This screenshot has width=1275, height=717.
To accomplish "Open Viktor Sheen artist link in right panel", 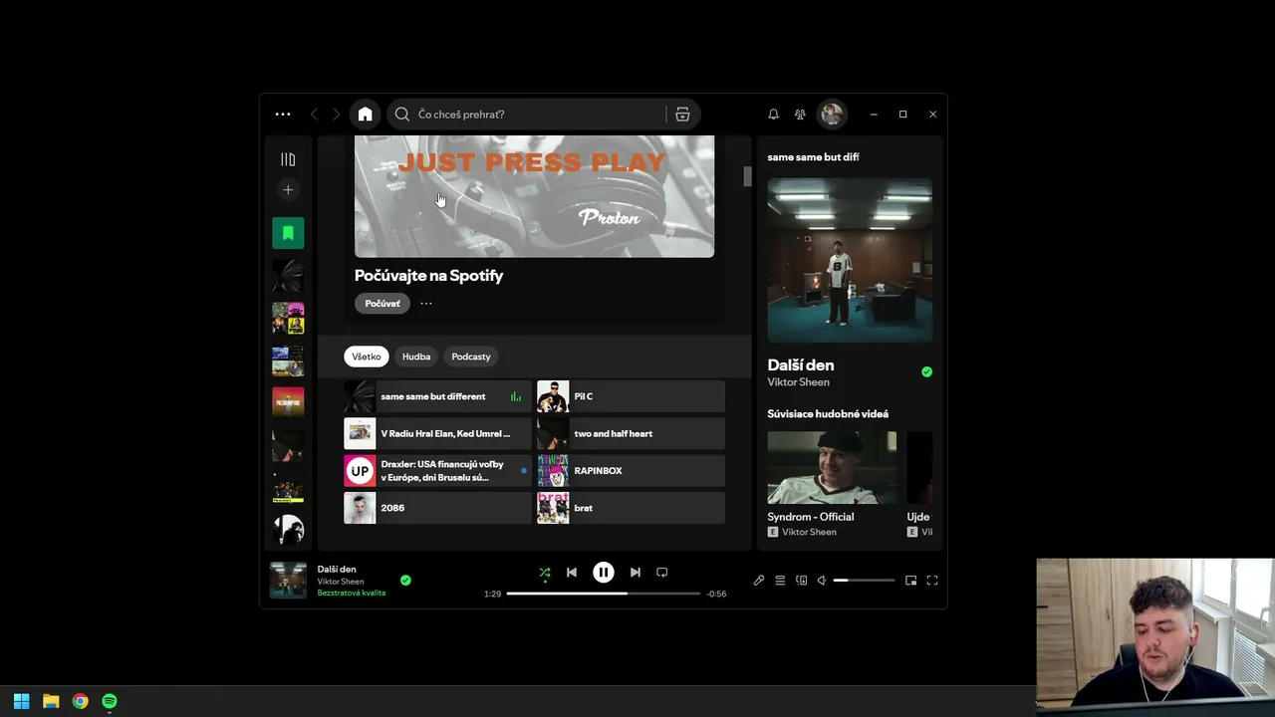I will point(798,382).
